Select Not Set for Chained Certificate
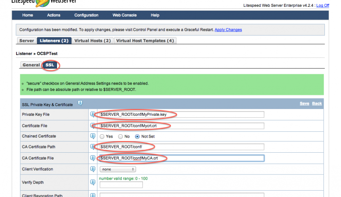341x197 pixels. pos(137,137)
